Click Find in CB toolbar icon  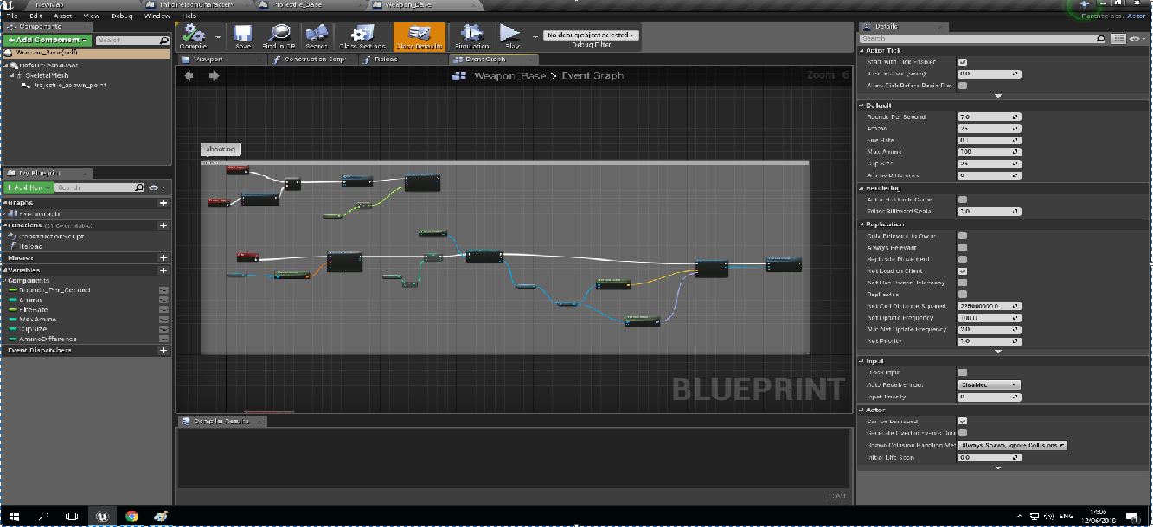click(279, 35)
